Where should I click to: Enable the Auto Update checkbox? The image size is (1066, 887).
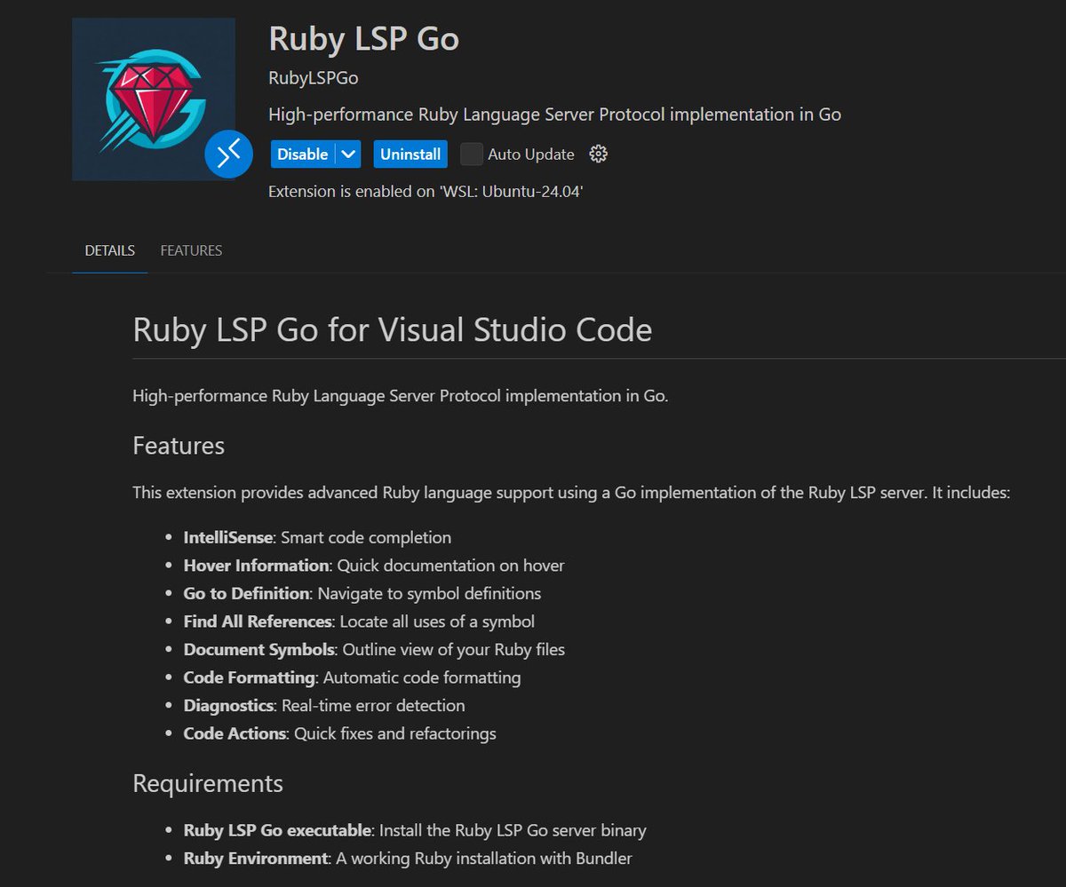click(470, 154)
